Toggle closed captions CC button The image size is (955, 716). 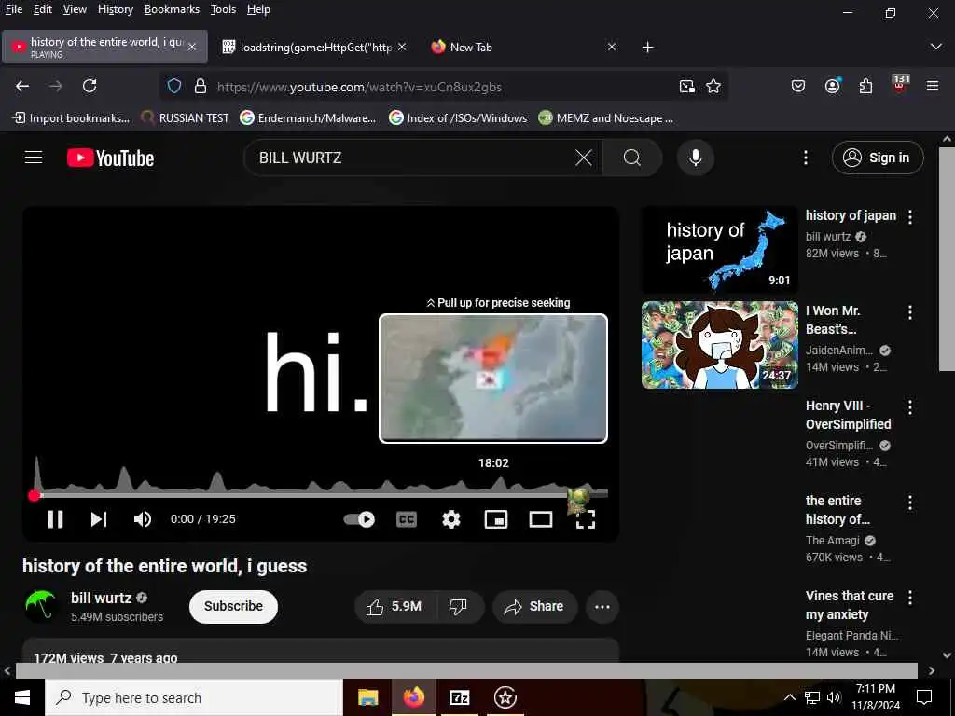pyautogui.click(x=407, y=519)
